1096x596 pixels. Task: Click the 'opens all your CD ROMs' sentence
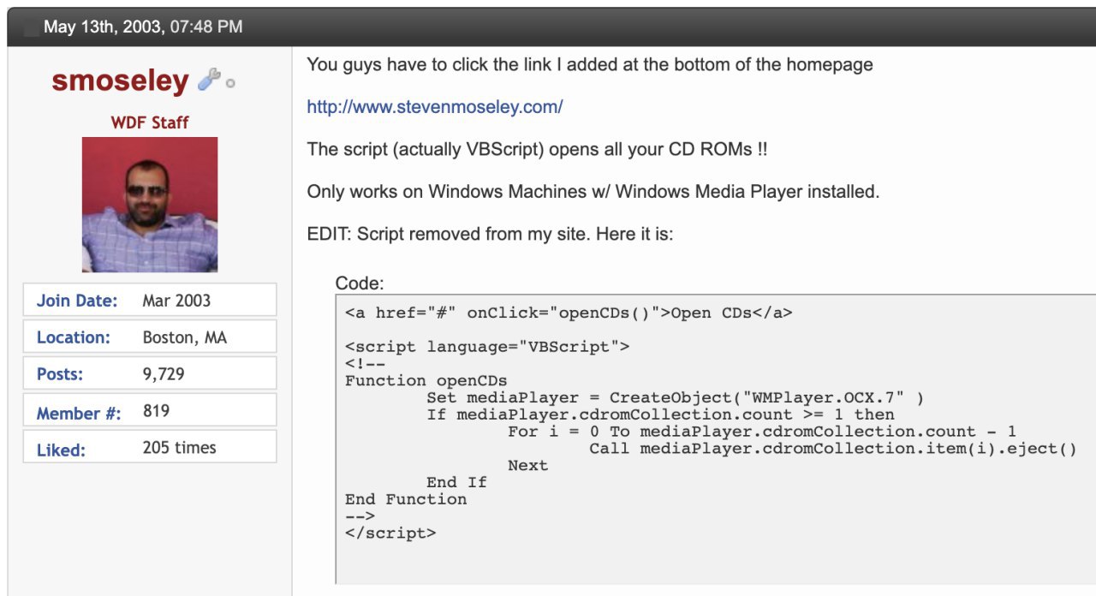coord(537,149)
